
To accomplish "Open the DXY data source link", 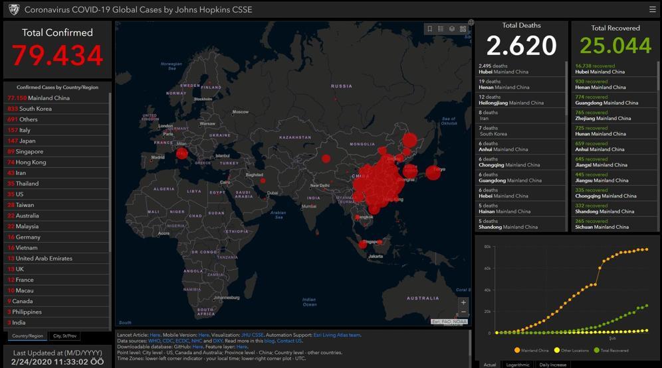I will pos(218,341).
